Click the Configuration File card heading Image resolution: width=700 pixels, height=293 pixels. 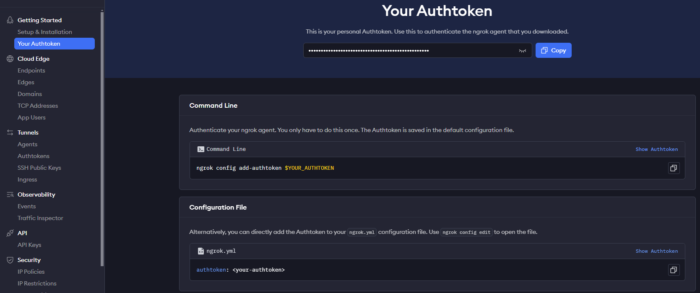coord(218,207)
